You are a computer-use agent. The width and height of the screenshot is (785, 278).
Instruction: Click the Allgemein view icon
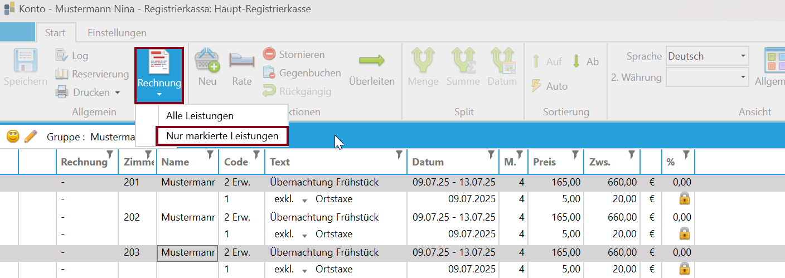click(776, 61)
